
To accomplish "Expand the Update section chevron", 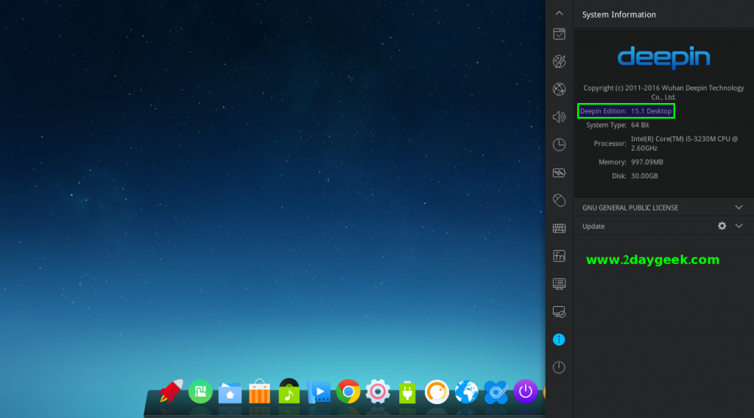I will coord(739,226).
